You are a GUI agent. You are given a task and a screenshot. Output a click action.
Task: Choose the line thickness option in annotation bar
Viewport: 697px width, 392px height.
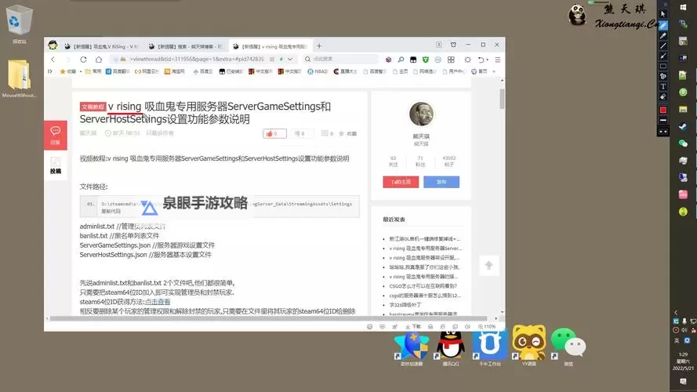(663, 120)
